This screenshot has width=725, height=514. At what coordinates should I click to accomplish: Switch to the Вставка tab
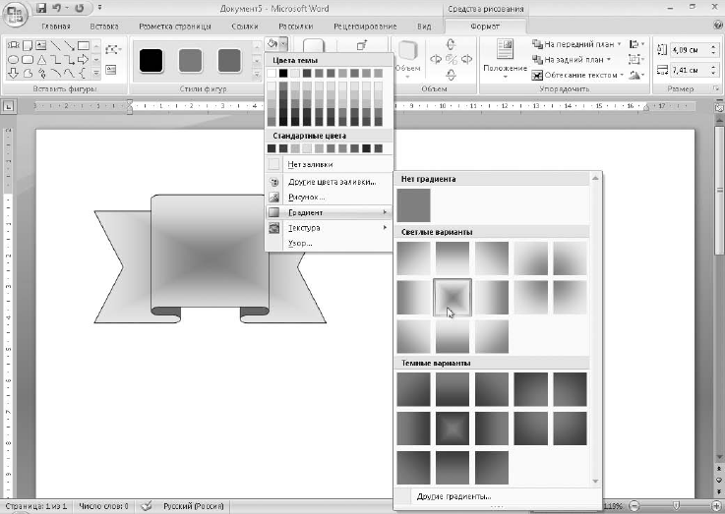pyautogui.click(x=104, y=27)
